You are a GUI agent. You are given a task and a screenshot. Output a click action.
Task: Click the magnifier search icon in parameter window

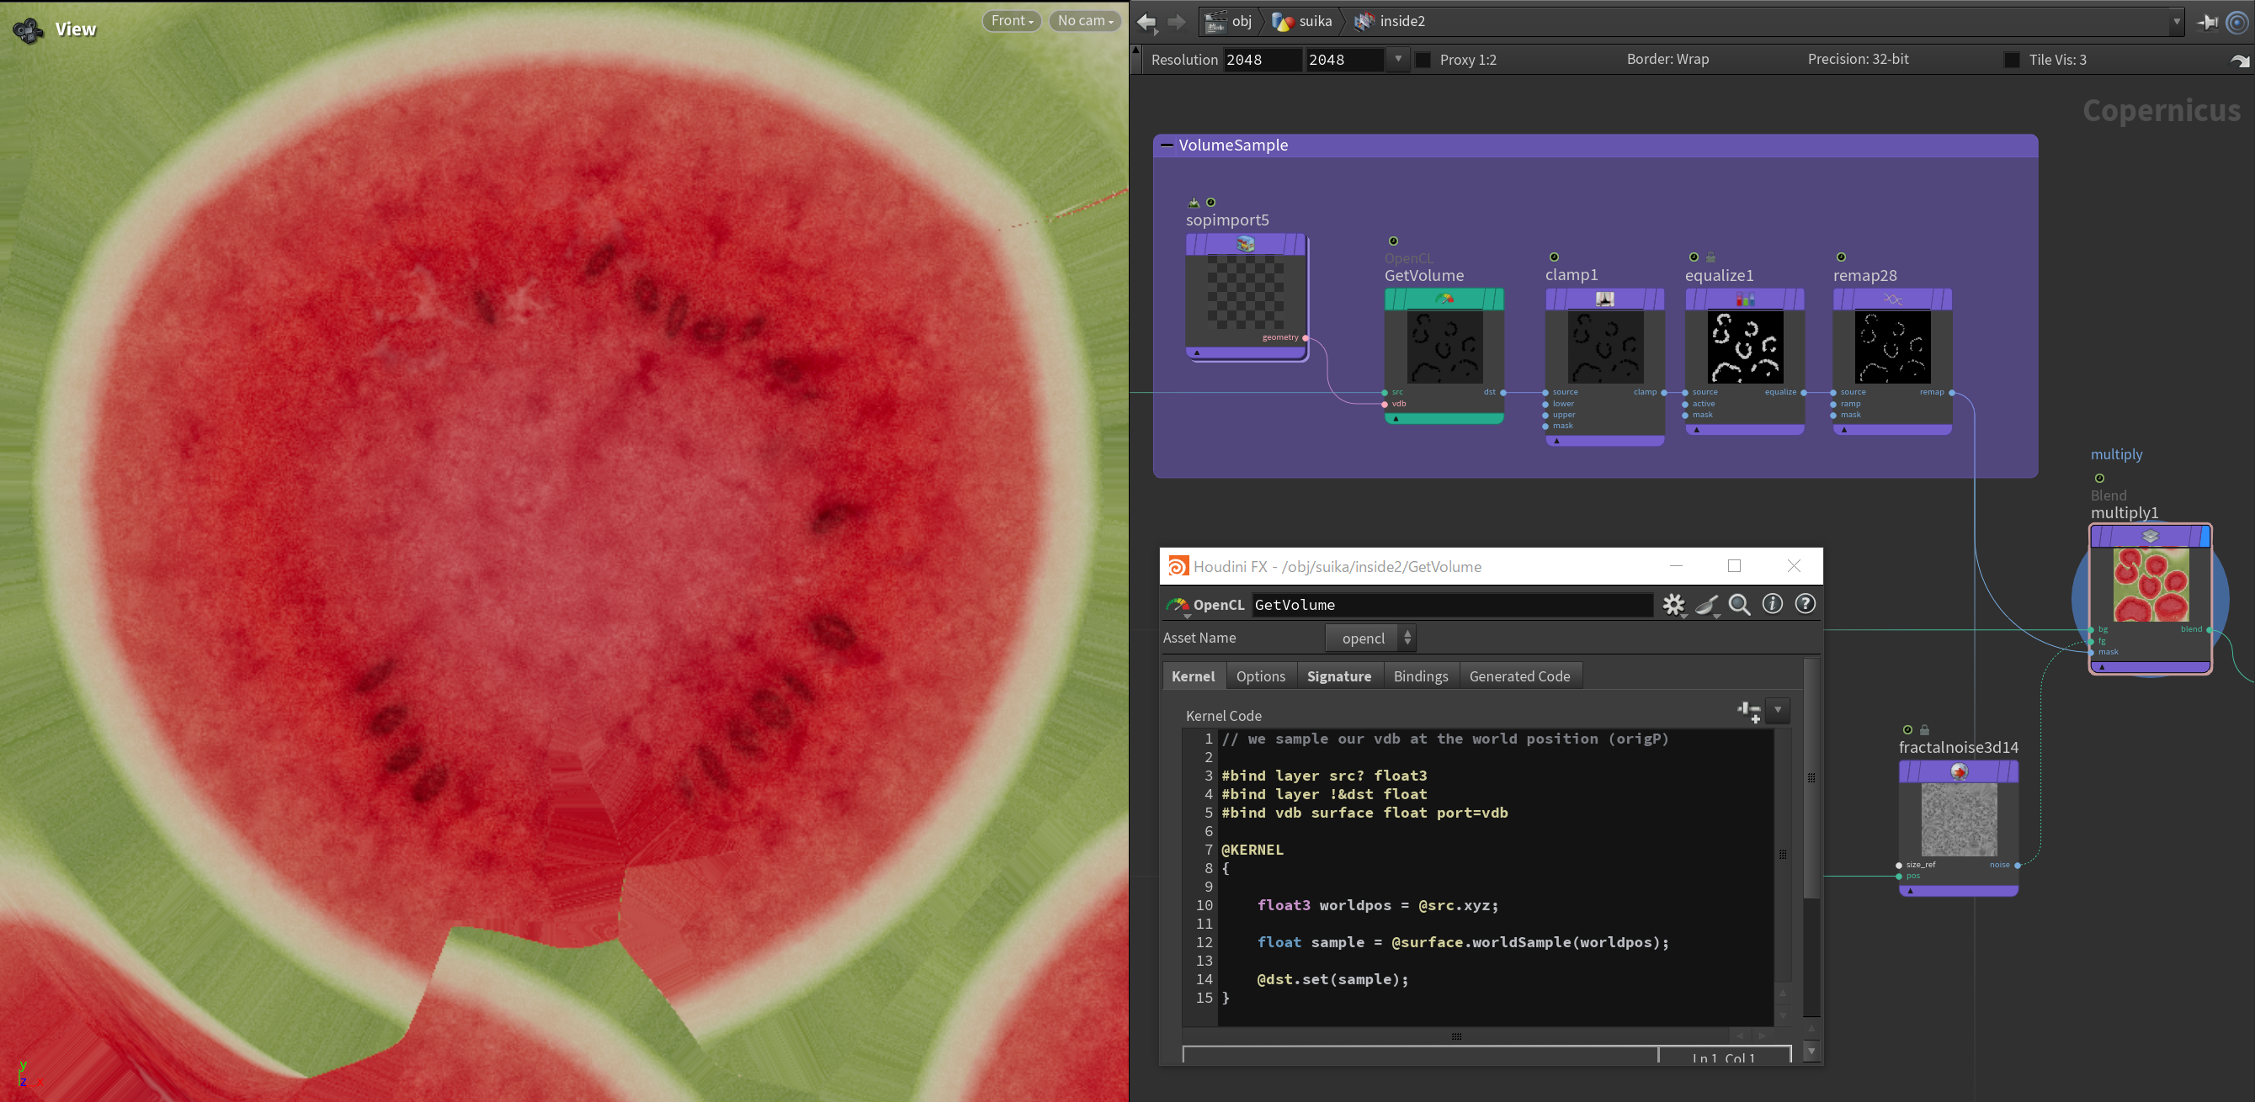tap(1739, 604)
